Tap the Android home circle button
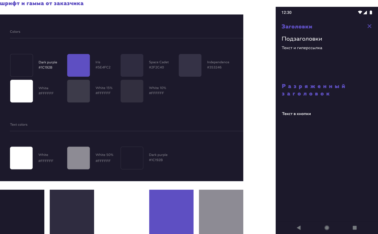Image resolution: width=378 pixels, height=234 pixels. [327, 228]
